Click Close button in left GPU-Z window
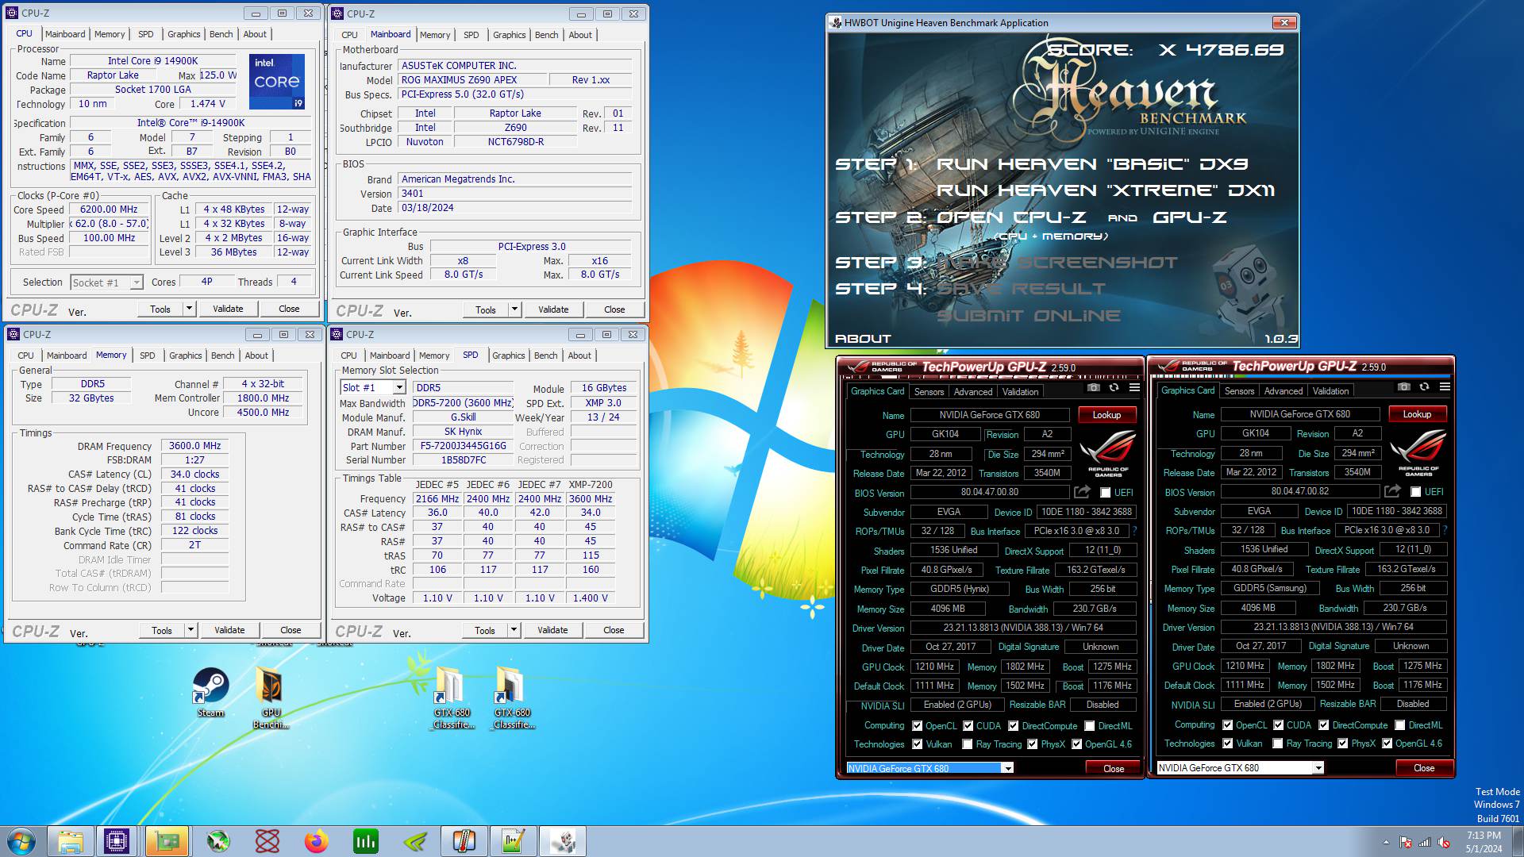The width and height of the screenshot is (1524, 857). click(1114, 768)
